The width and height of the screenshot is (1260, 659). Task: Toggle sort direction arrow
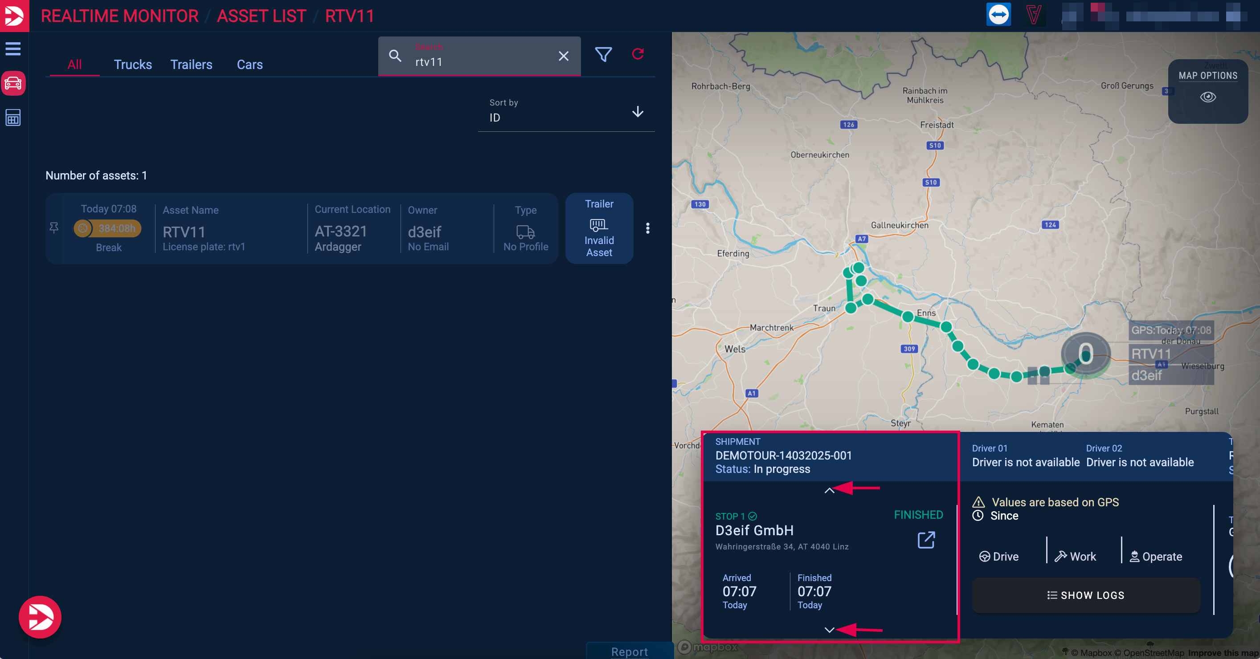(x=637, y=112)
